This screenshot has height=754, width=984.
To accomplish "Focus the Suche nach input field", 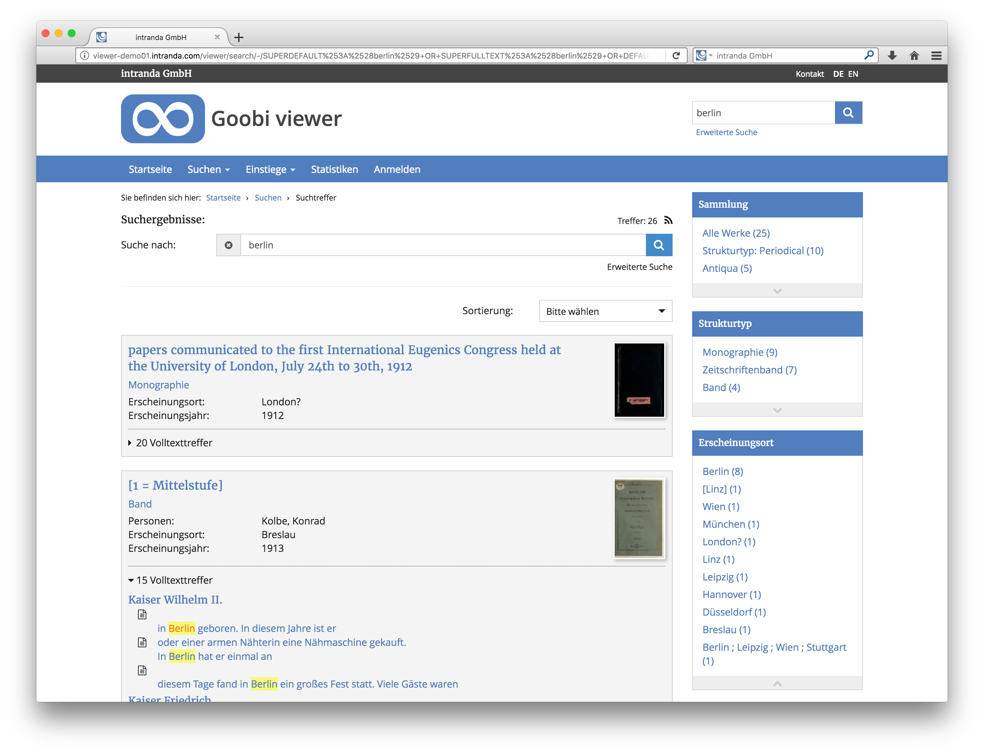I will click(443, 245).
